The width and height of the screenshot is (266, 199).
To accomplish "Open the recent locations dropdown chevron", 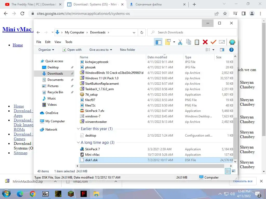I will coord(52,32).
